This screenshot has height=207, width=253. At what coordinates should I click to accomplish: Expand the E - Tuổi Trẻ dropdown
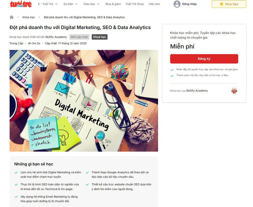point(48,4)
